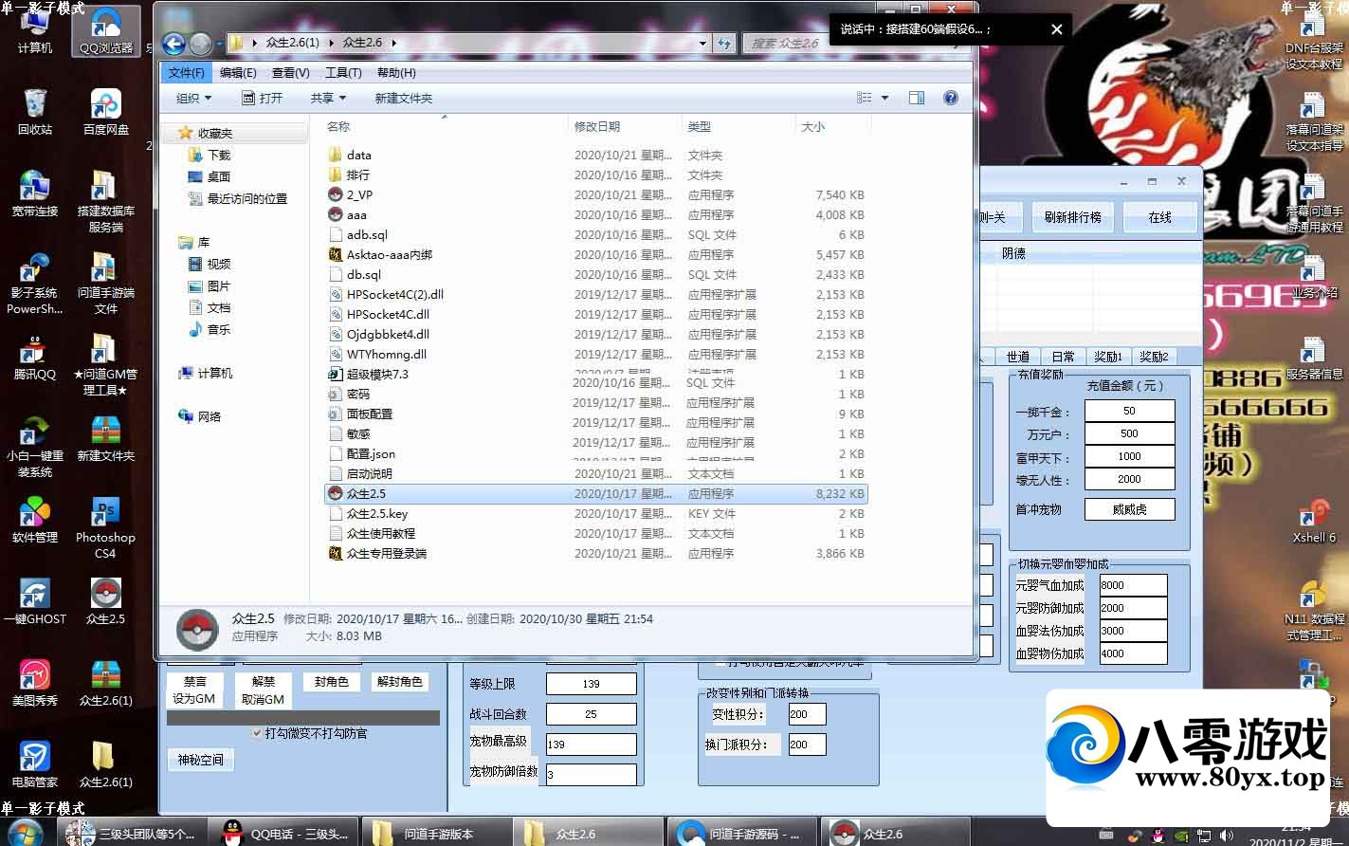
Task: Expand the 共享 dropdown menu
Action: 328,98
